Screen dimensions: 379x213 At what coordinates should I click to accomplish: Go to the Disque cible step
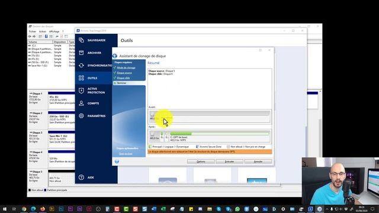[123, 78]
